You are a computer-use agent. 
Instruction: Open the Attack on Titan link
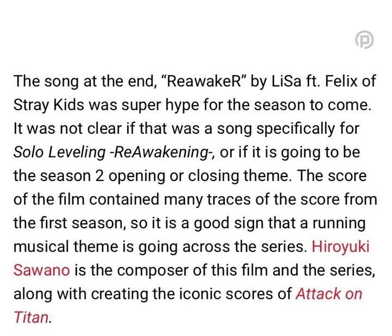328,294
